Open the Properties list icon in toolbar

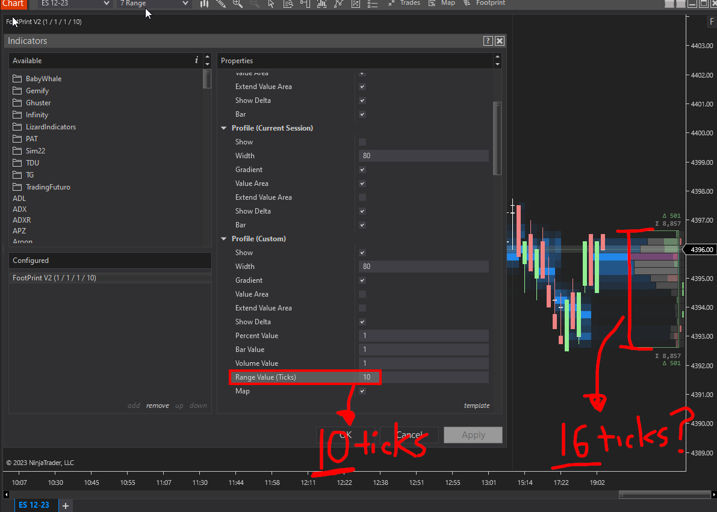coord(373,4)
